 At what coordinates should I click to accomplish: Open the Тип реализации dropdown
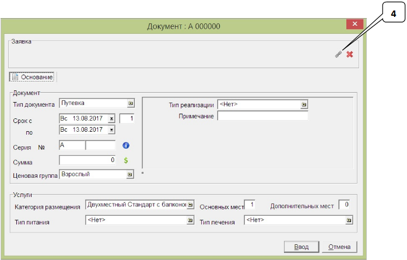[303, 104]
